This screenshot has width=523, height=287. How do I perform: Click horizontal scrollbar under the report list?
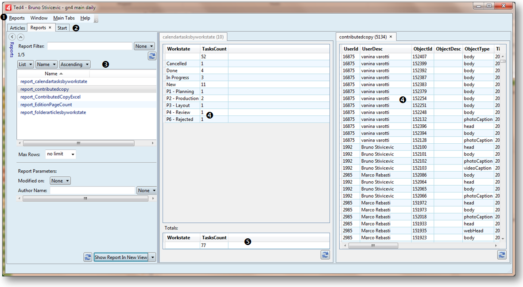pyautogui.click(x=78, y=143)
